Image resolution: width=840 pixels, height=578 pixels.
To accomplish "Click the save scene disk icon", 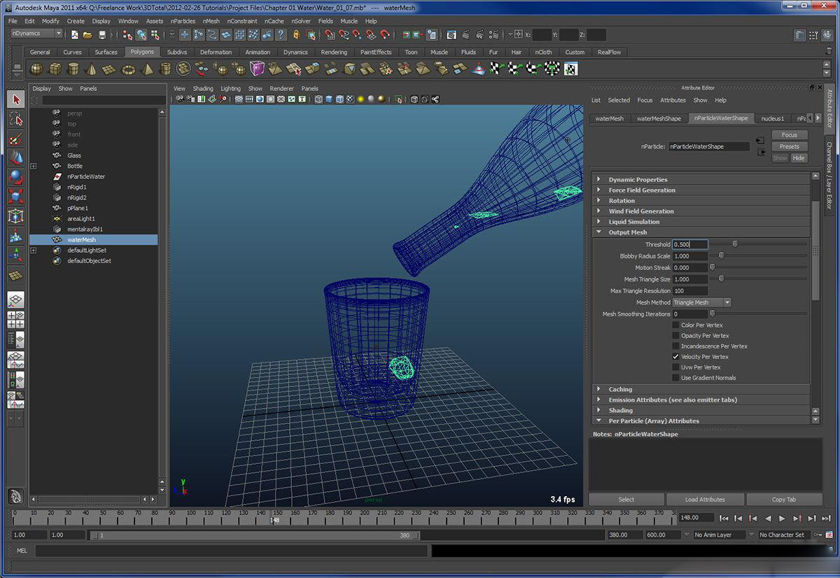I will [x=102, y=34].
